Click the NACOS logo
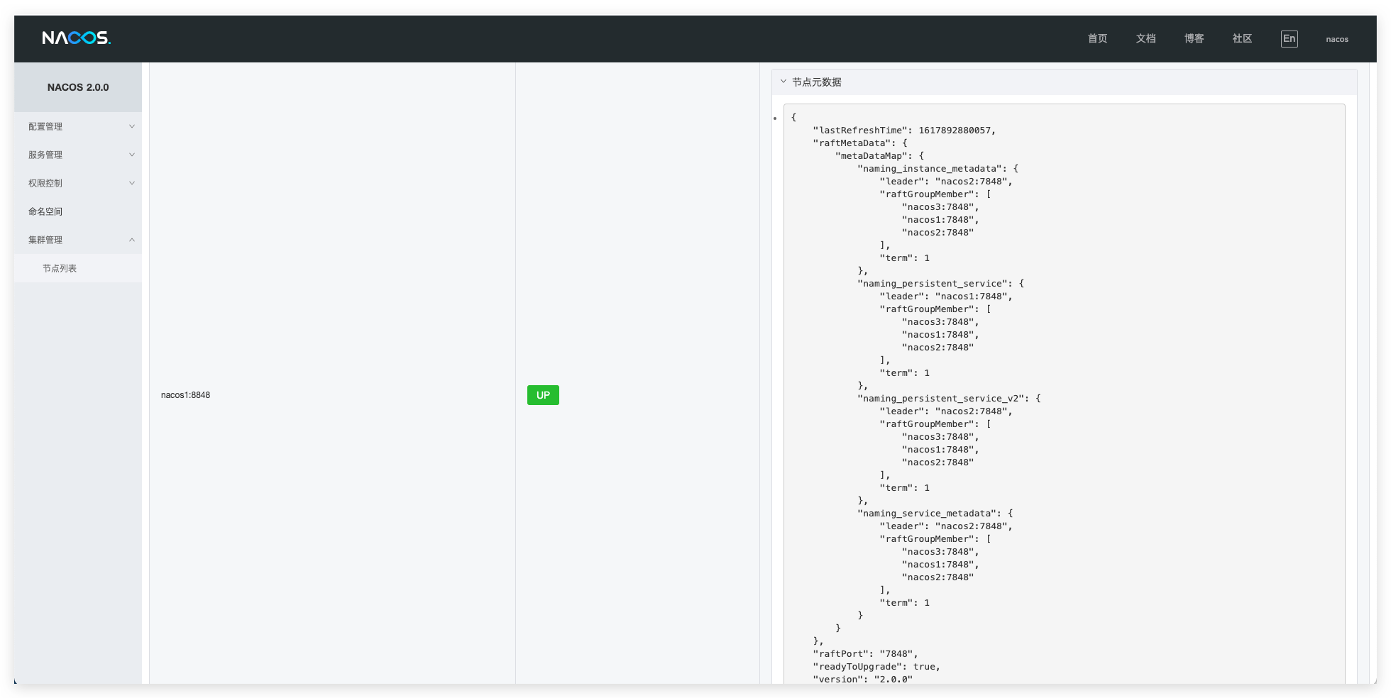1391x698 pixels. point(76,38)
